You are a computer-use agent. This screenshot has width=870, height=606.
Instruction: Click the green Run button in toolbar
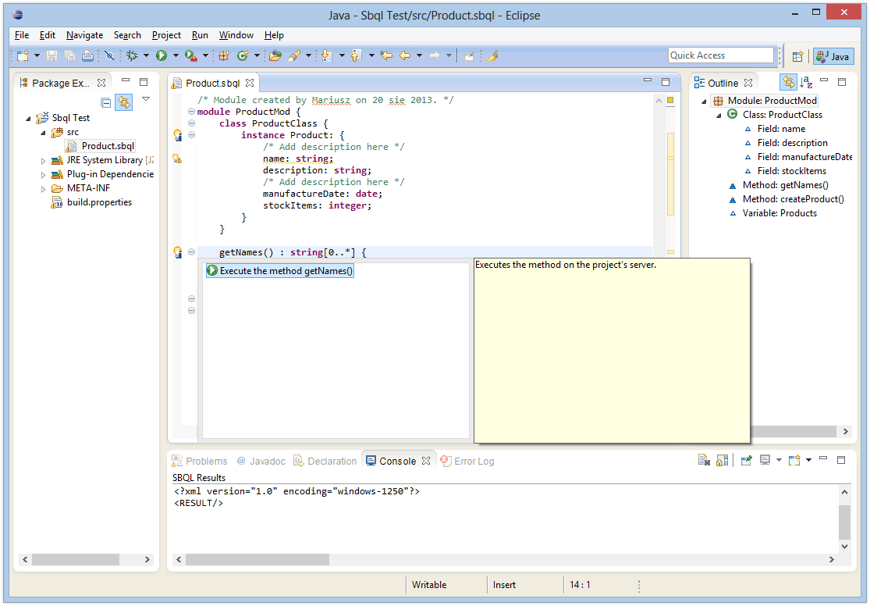coord(162,55)
